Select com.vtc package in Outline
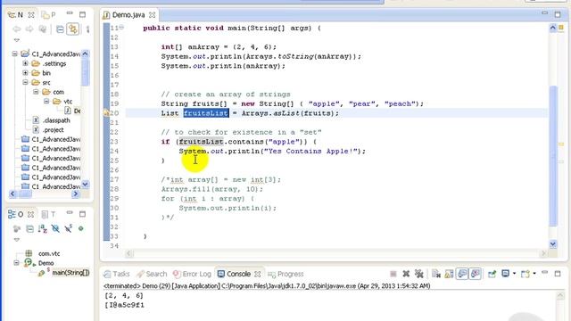This screenshot has width=571, height=321. click(x=49, y=253)
